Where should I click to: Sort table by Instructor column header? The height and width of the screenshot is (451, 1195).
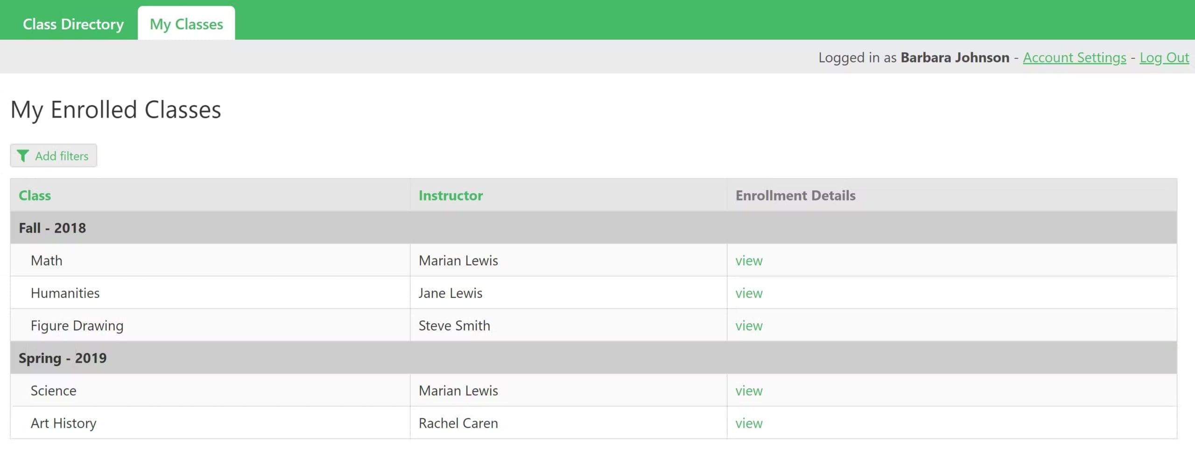tap(450, 195)
